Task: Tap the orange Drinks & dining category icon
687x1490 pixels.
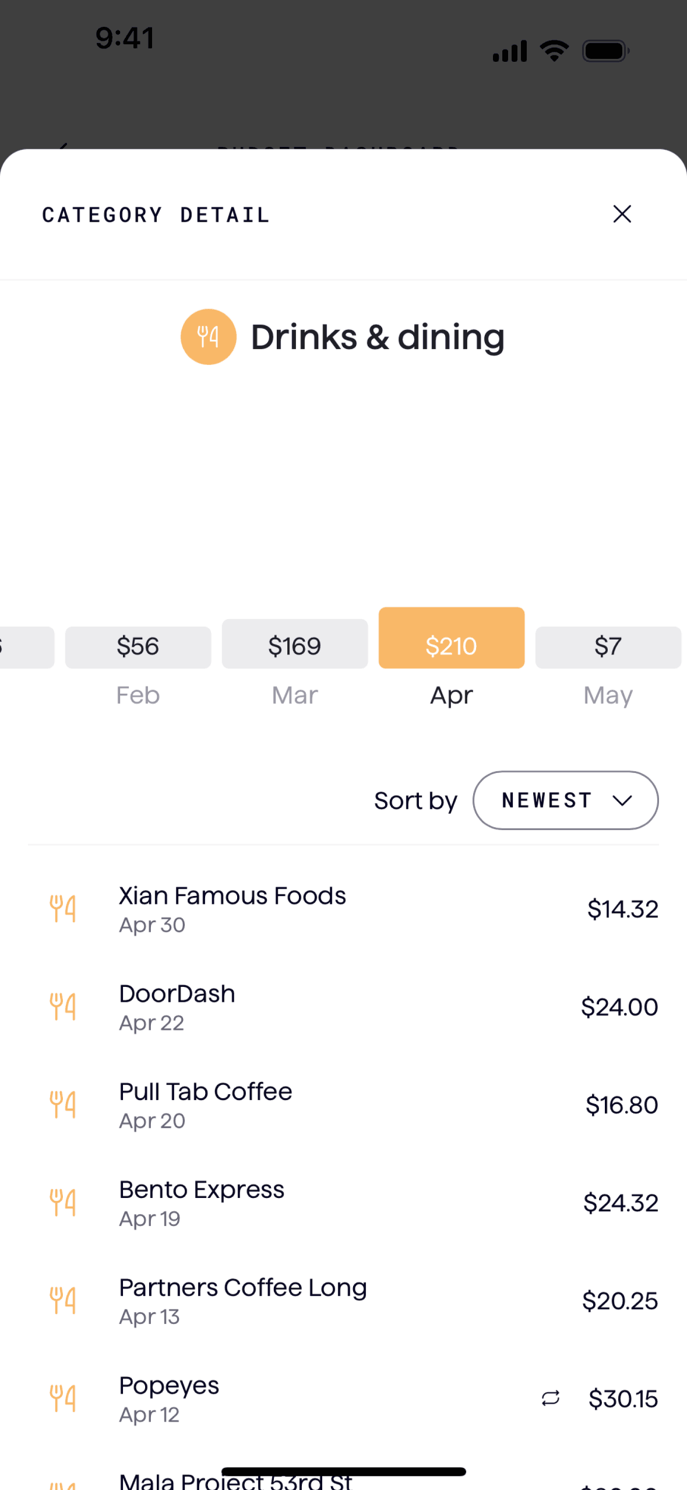Action: pos(208,336)
